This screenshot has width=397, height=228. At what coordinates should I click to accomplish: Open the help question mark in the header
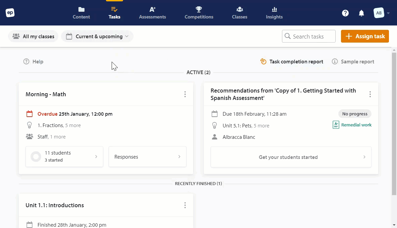[x=345, y=13]
